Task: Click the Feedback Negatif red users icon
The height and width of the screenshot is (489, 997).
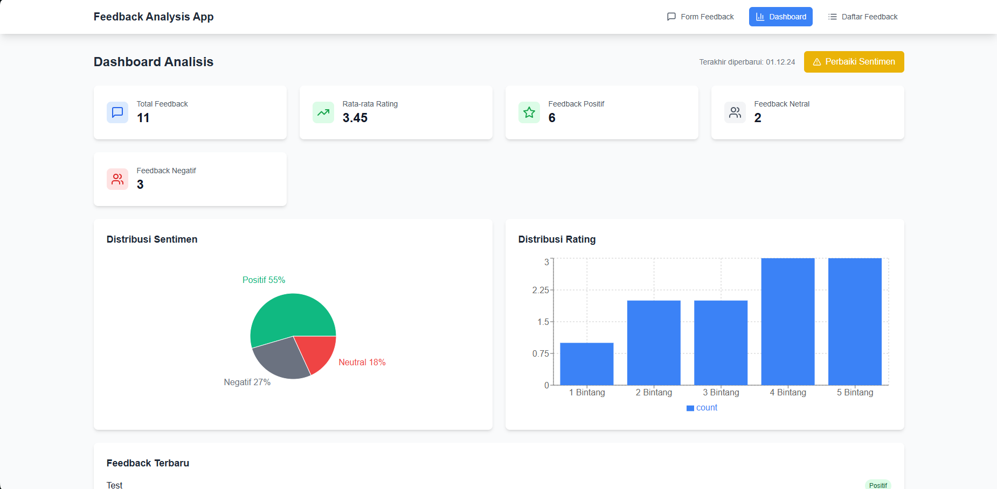Action: [117, 179]
